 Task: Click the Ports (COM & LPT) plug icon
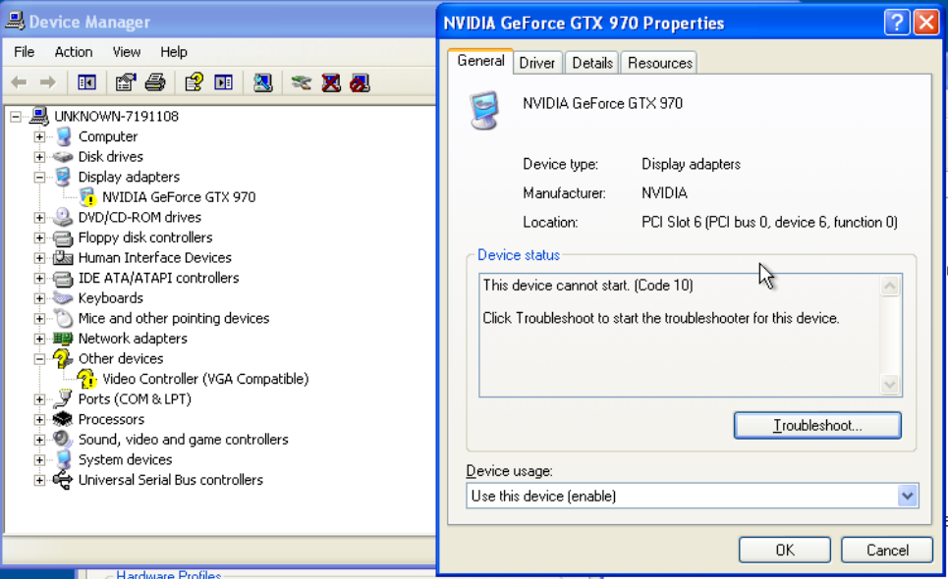[63, 399]
